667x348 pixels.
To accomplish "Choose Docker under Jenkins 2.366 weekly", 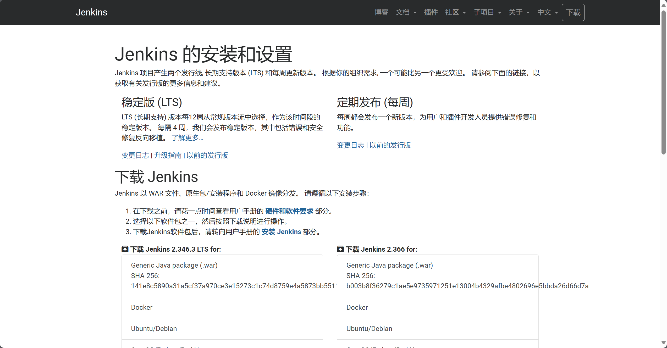I will click(357, 307).
